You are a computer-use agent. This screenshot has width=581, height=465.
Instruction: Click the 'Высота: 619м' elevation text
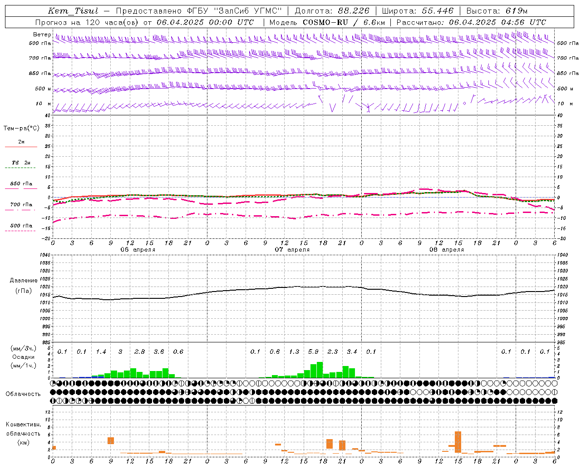497,11
